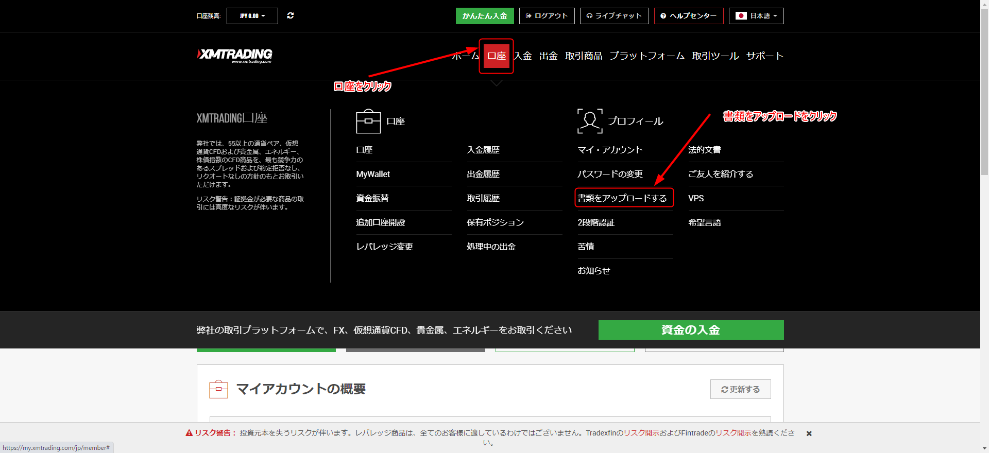Select 2段階認証 in profile menu
The image size is (989, 453).
pos(596,222)
